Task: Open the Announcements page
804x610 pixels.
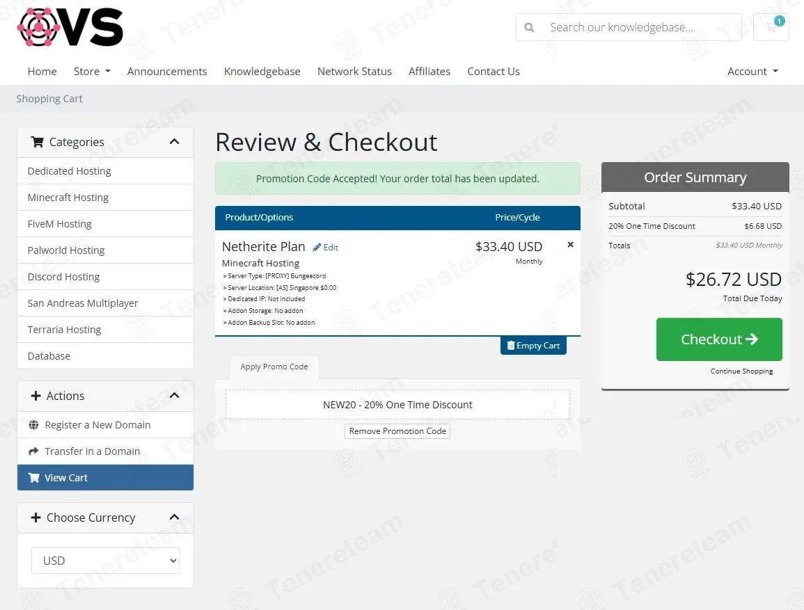Action: tap(167, 72)
